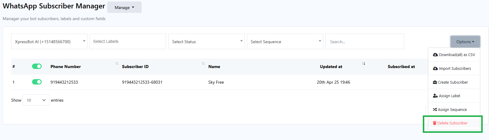Click the sort arrows of Phone Number column
This screenshot has height=140, width=489.
(117, 64)
